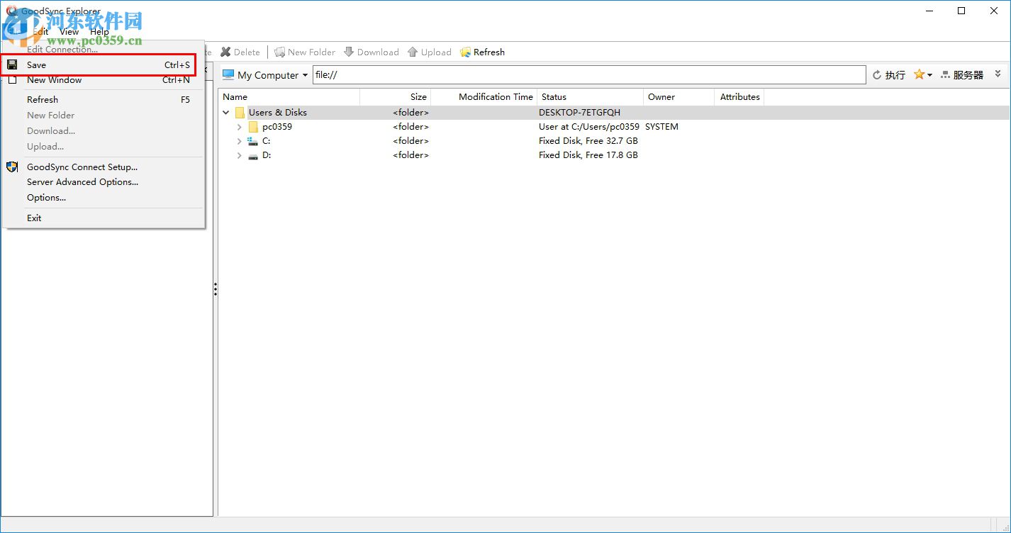Sort by the Owner column header
This screenshot has width=1011, height=533.
[678, 97]
